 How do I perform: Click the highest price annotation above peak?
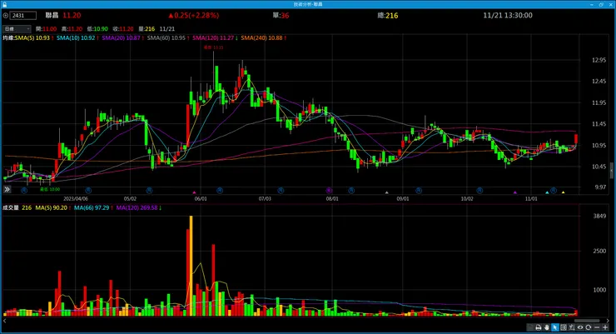[213, 47]
